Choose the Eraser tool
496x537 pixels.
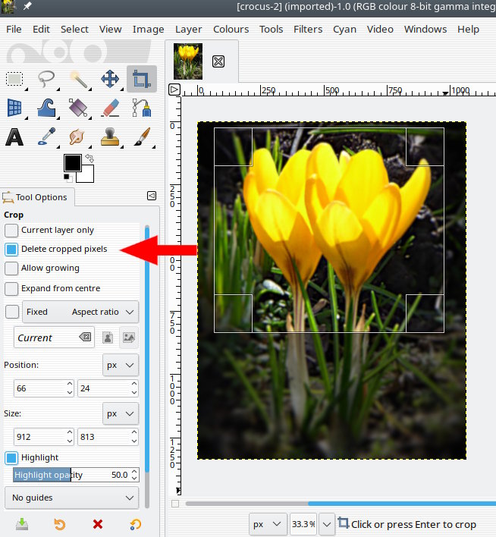[x=110, y=108]
